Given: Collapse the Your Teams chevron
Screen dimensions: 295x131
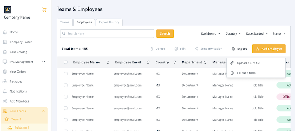Looking at the screenshot, I should click(44, 111).
